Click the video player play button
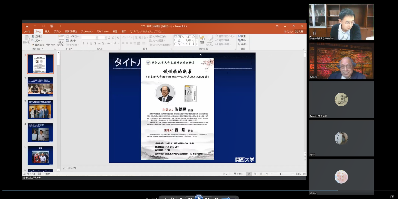The width and height of the screenshot is (398, 199). tap(199, 197)
